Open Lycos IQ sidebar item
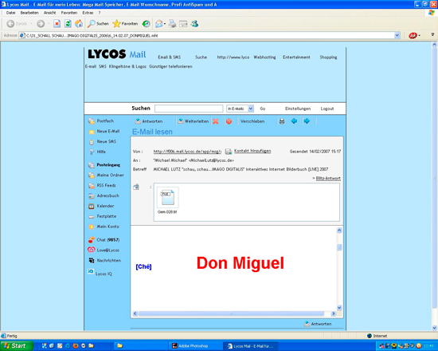This screenshot has width=438, height=351. pyautogui.click(x=100, y=273)
